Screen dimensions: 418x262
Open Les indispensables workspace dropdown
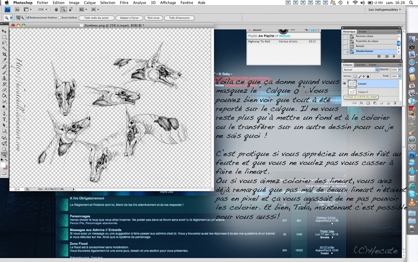(385, 9)
